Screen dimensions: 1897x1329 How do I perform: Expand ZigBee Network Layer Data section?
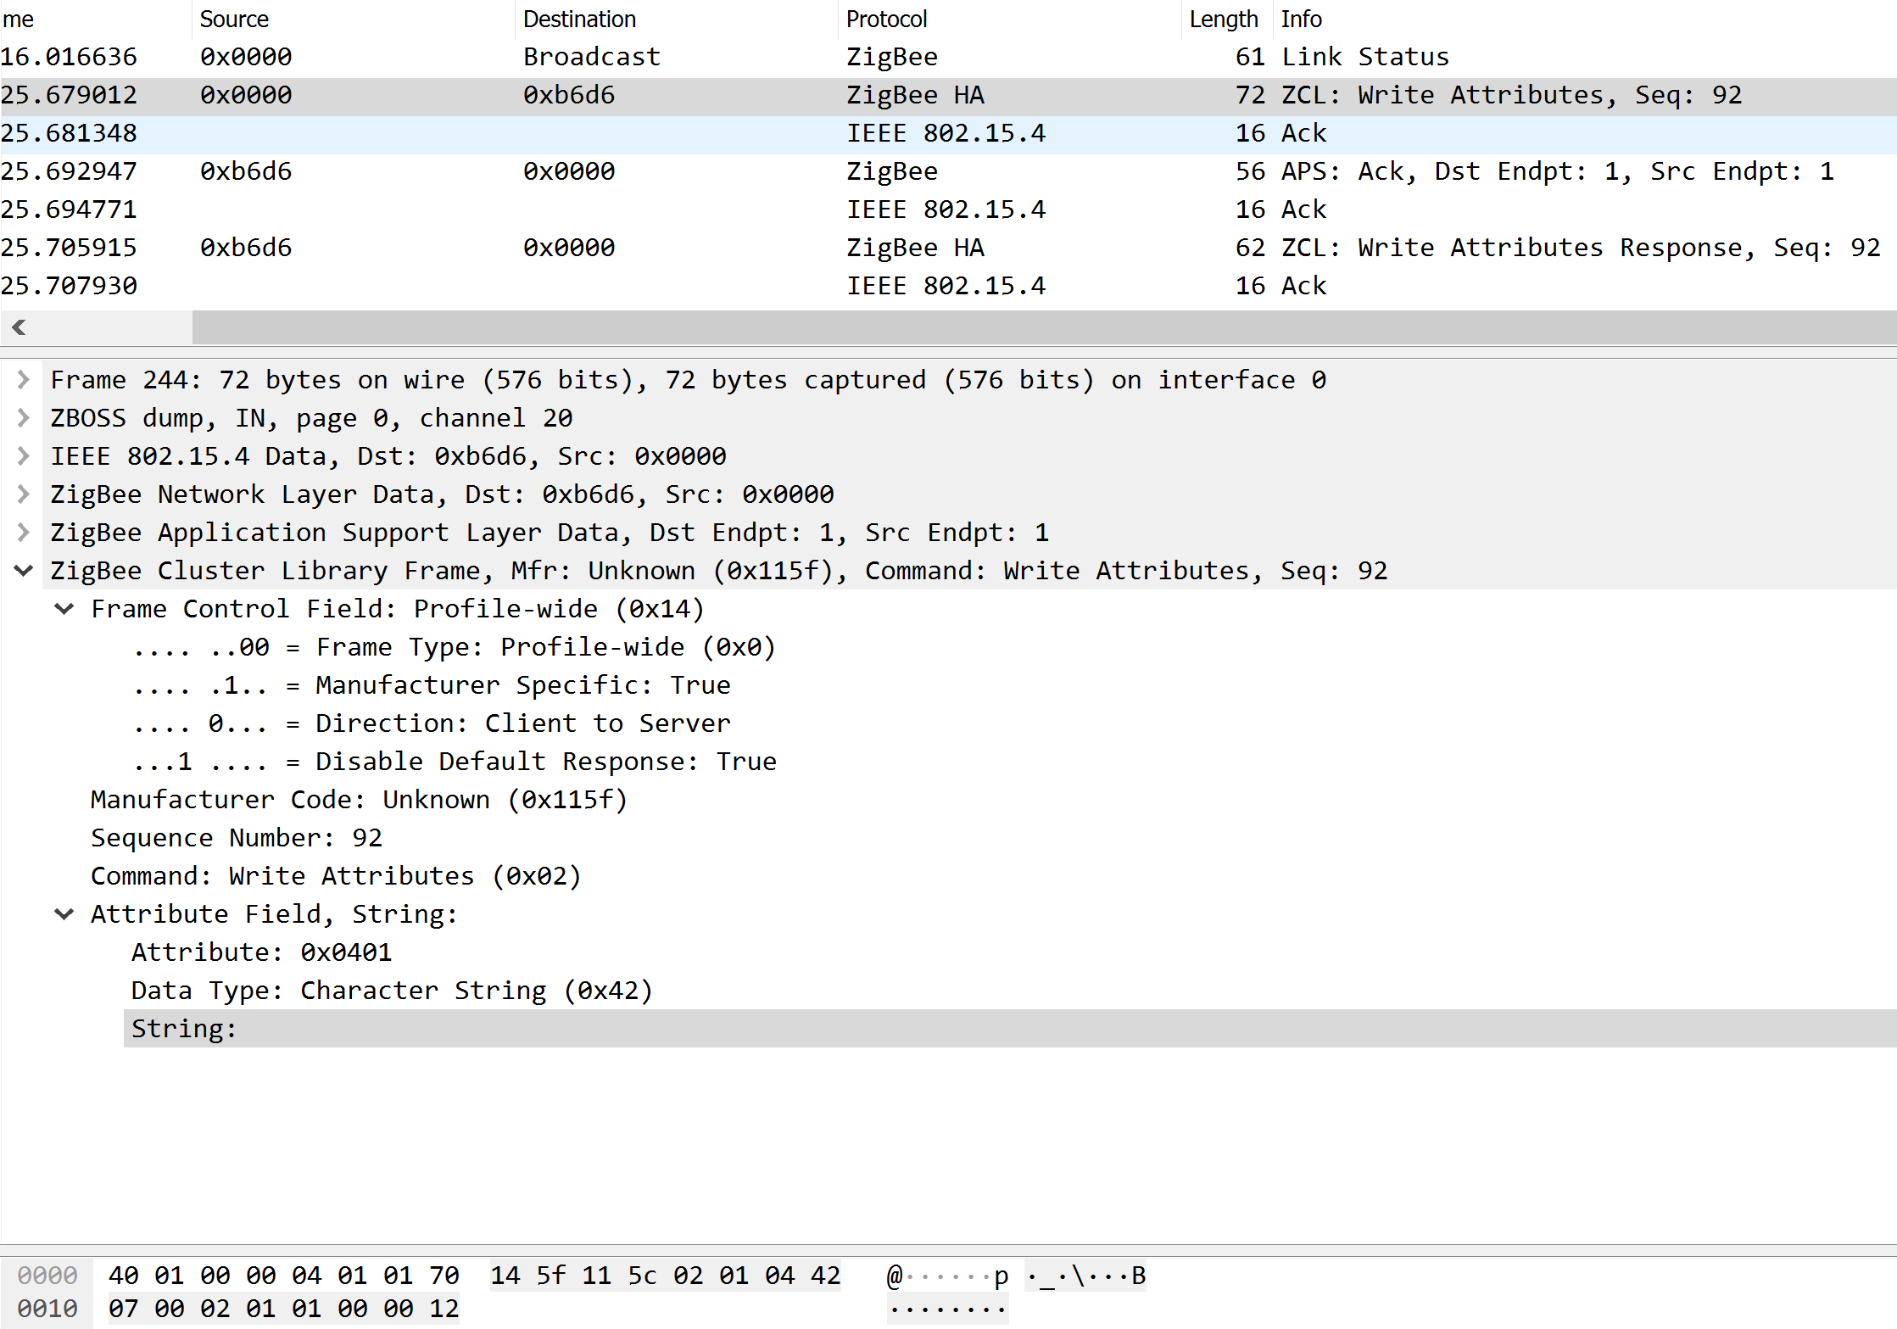click(24, 494)
